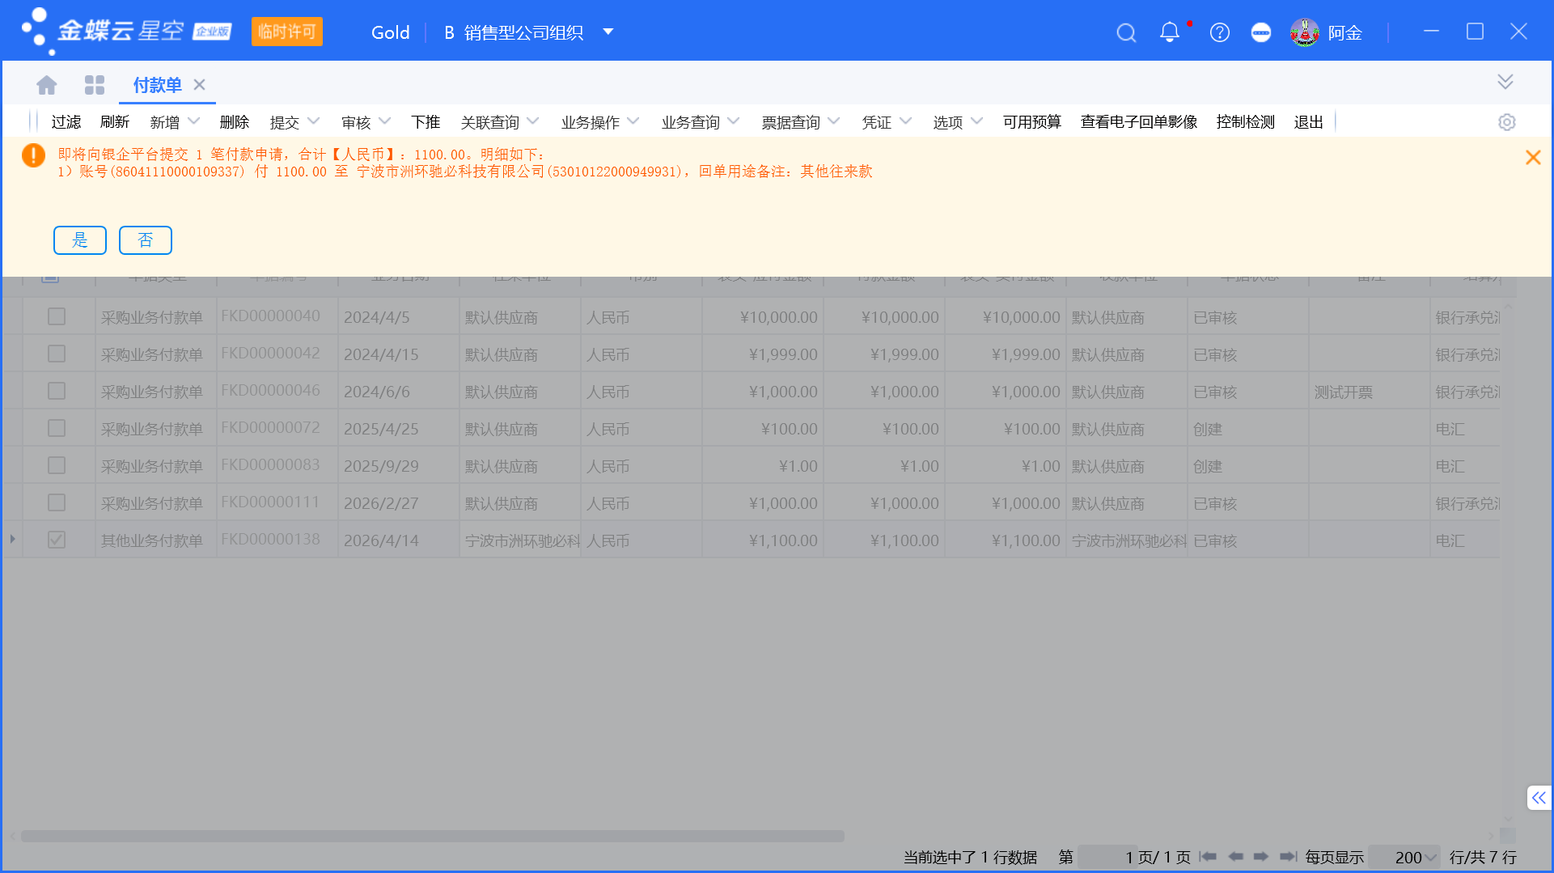Click 可用预算 in the toolbar

[1032, 122]
